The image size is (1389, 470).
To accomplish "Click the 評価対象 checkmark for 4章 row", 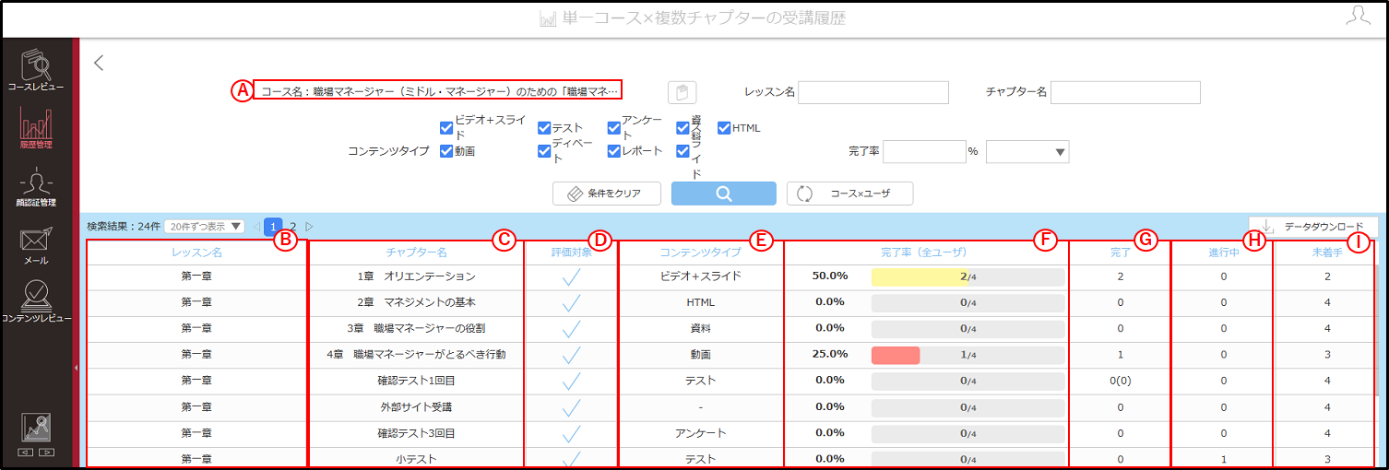I will coord(571,354).
